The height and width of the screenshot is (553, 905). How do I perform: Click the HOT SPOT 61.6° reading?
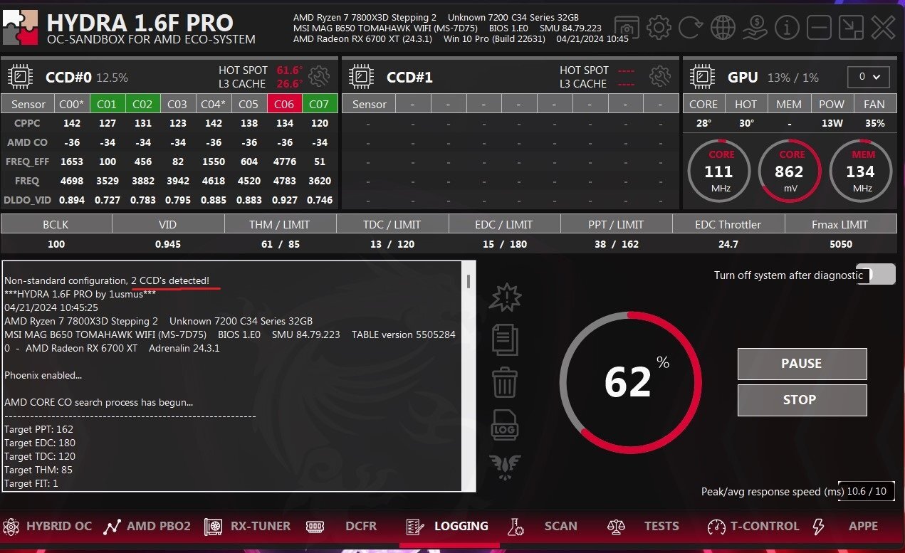tap(289, 70)
